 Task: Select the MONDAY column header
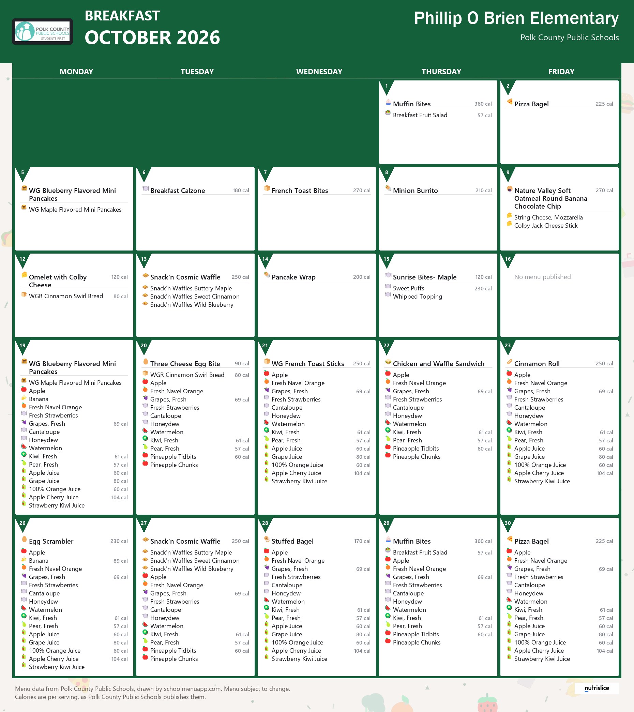pos(76,72)
